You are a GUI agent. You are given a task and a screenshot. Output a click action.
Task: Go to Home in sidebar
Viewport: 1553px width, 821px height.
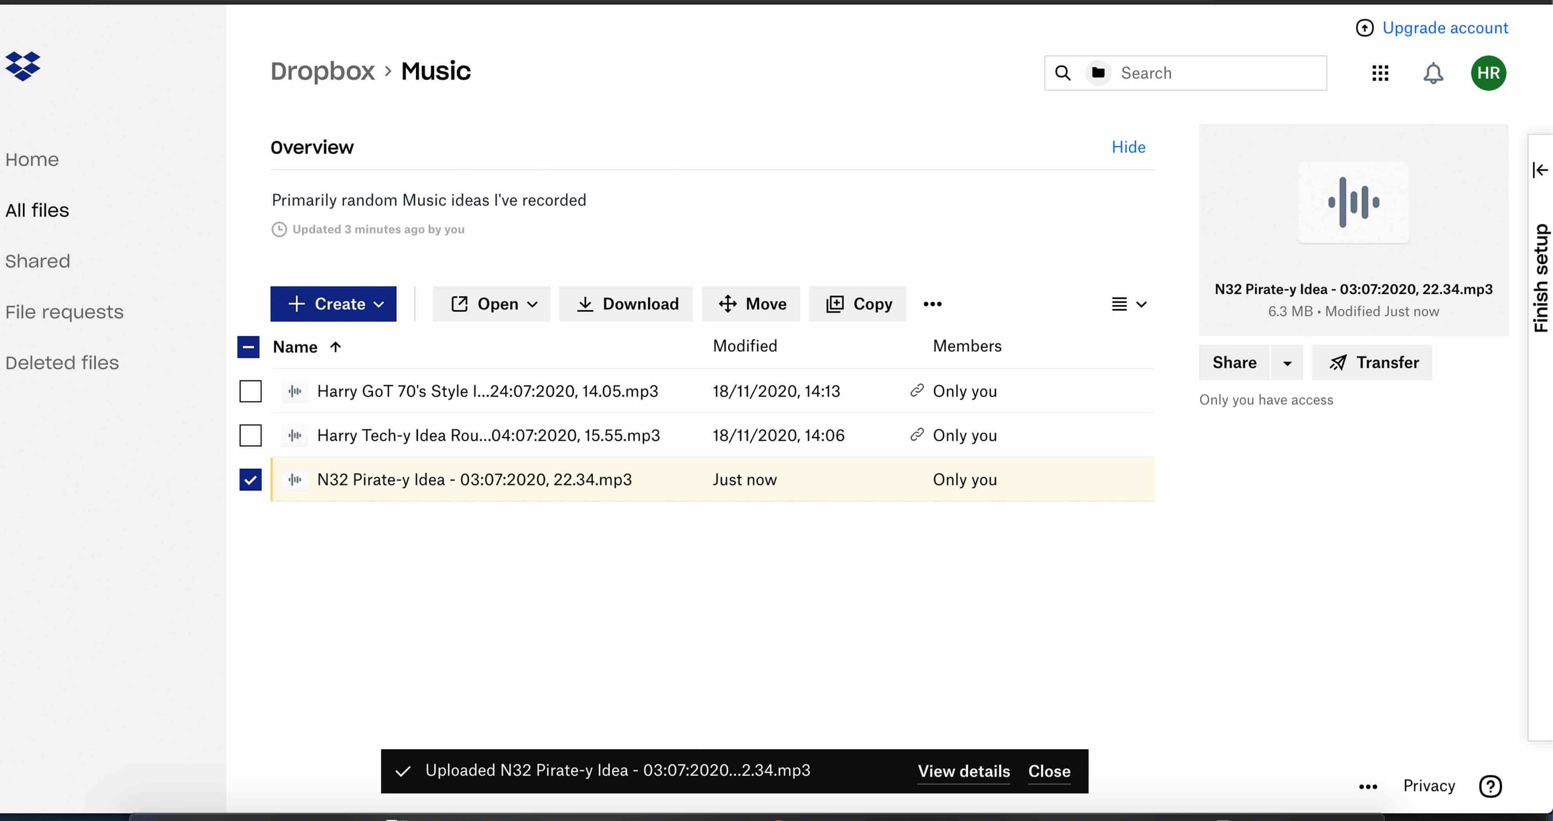point(32,160)
